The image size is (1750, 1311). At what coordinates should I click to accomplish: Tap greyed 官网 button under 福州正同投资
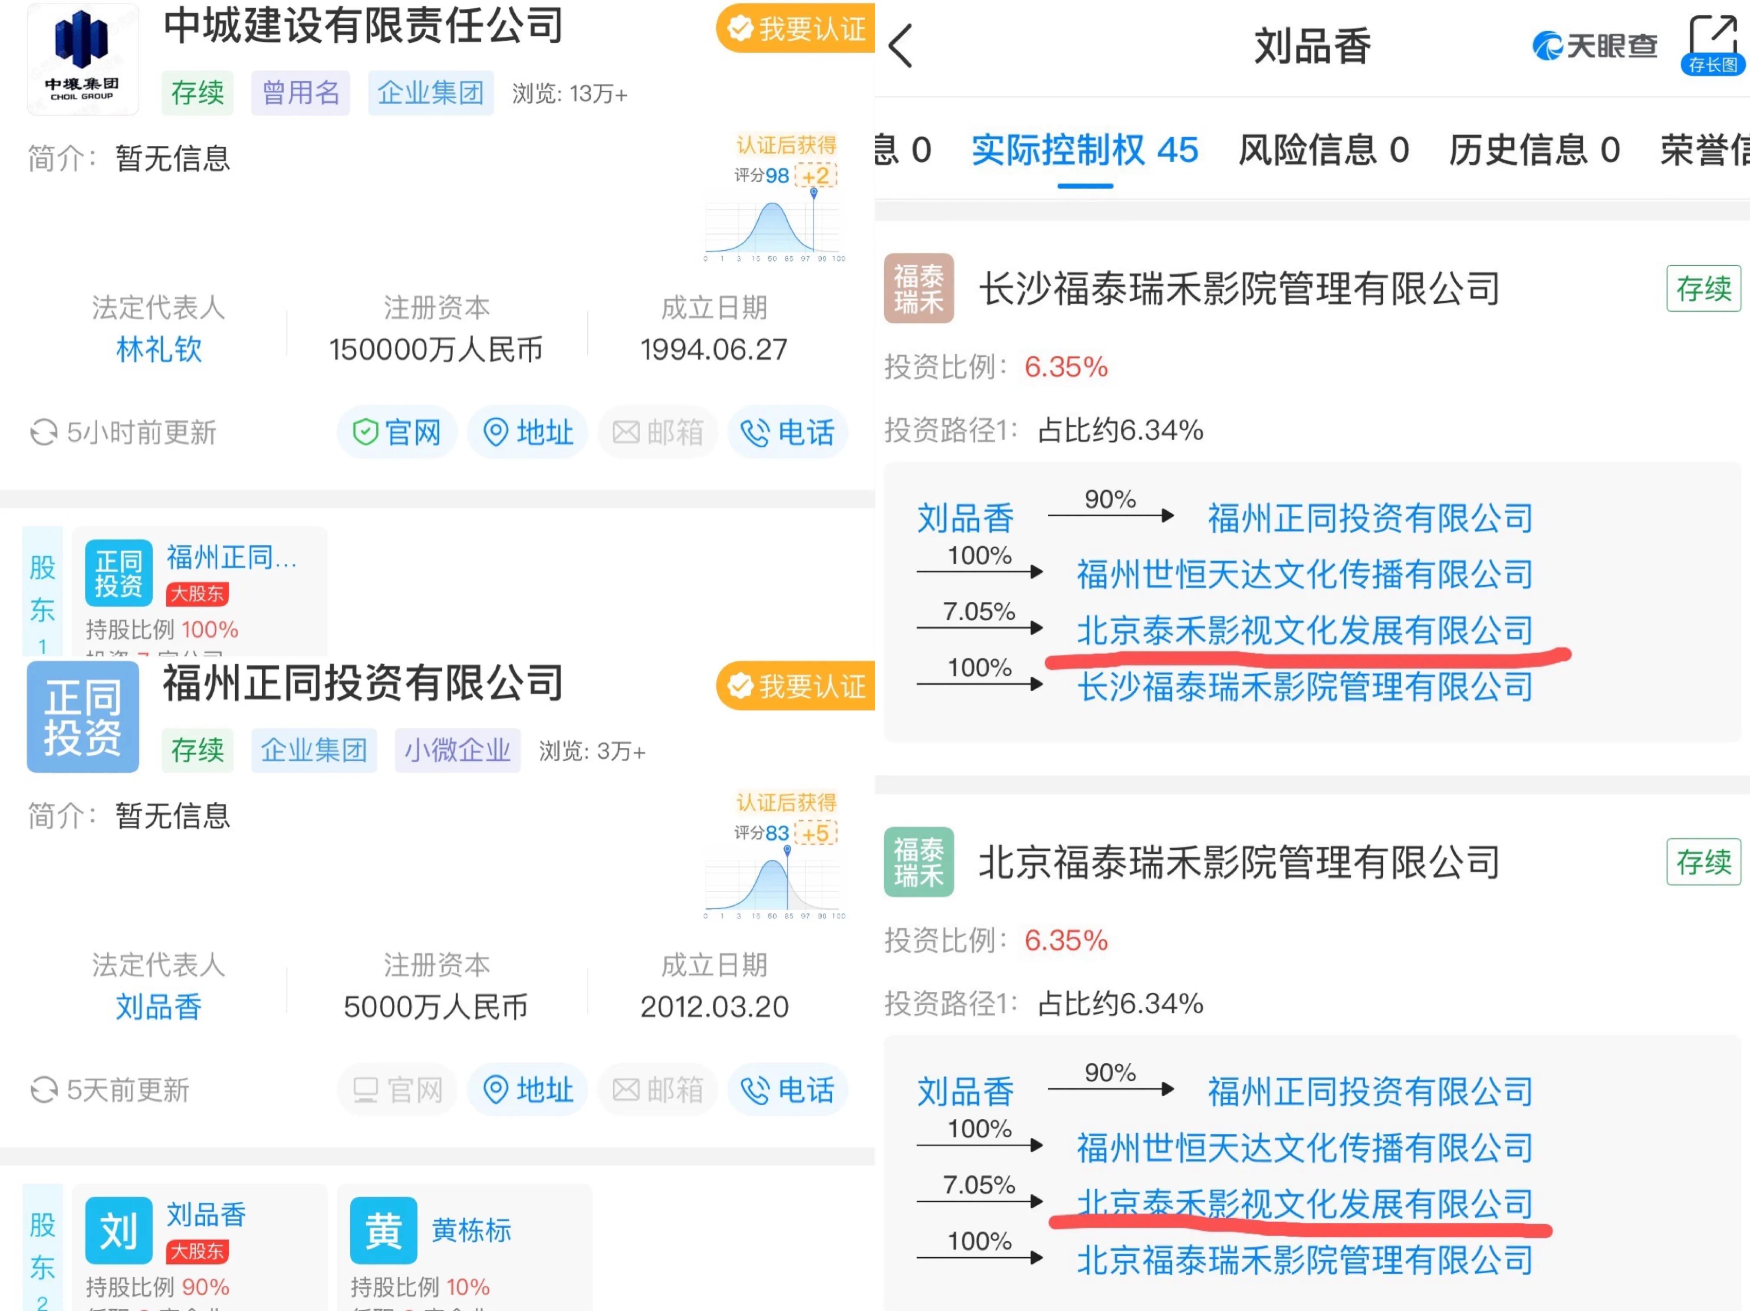397,1090
